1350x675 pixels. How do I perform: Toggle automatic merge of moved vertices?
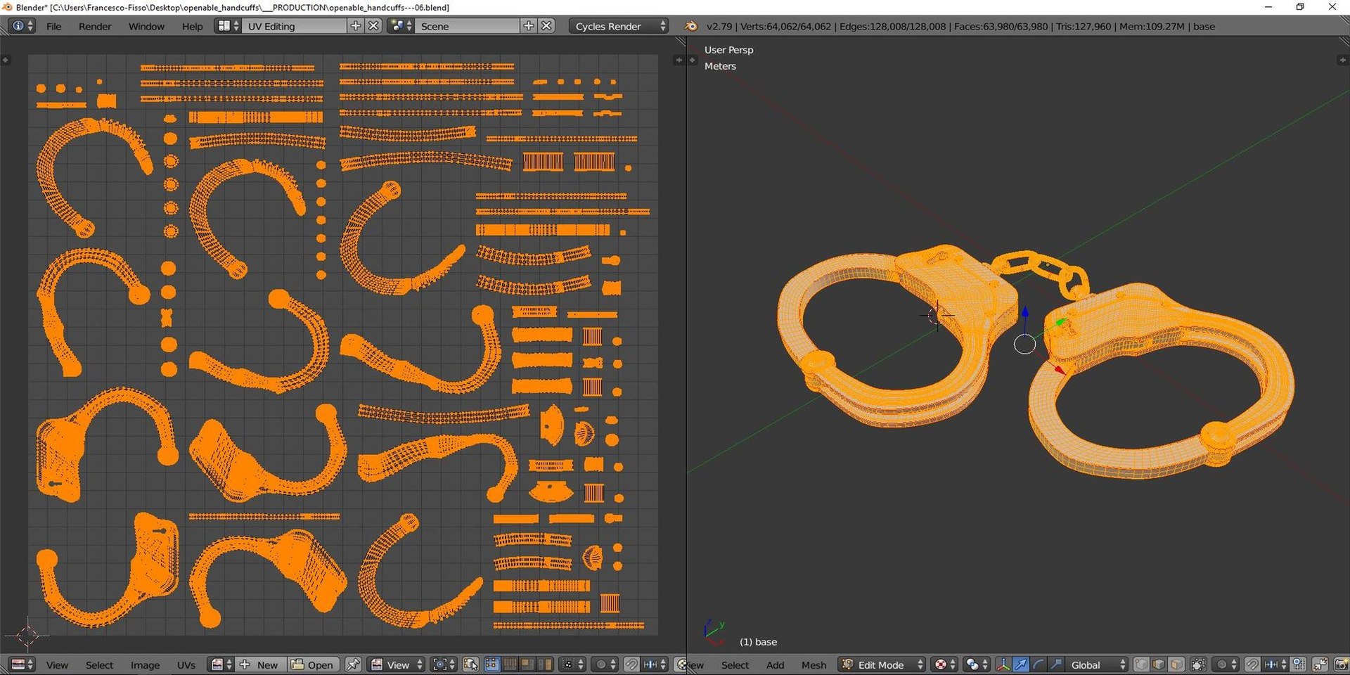[x=1319, y=664]
